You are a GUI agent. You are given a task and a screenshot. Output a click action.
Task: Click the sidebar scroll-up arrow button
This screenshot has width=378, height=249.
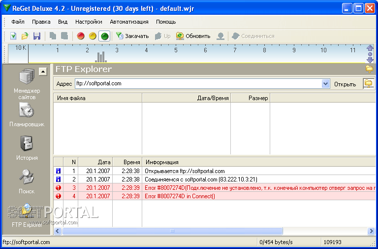pyautogui.click(x=43, y=71)
